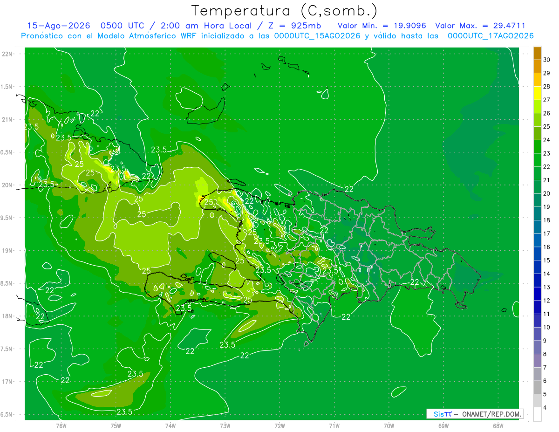The width and height of the screenshot is (559, 432).
Task: Click the purple swatch between 7 and 8
Action: point(537,361)
